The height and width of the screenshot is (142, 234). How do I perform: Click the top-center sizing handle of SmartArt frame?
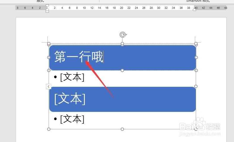122,43
